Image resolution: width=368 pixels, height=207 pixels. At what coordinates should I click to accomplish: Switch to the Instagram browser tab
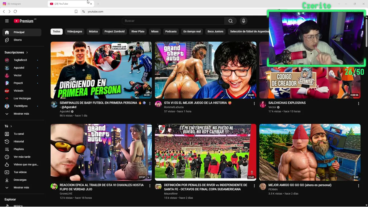23,4
